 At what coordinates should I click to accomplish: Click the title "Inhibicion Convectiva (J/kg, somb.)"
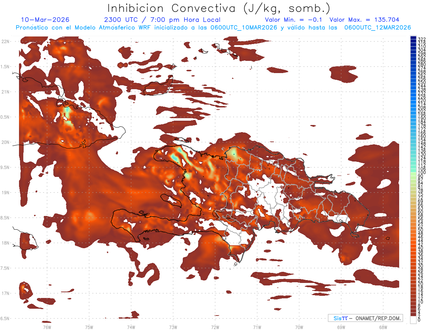click(x=219, y=9)
